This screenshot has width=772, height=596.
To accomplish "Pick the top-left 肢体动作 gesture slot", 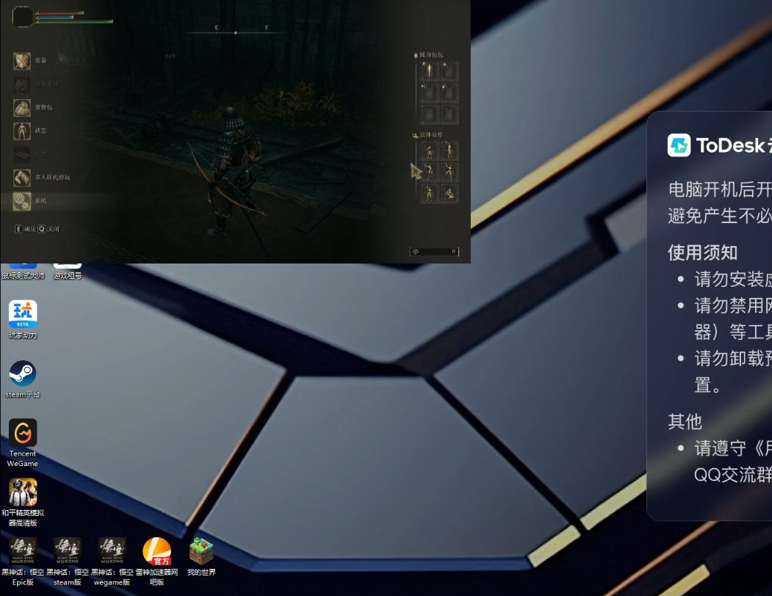I will pyautogui.click(x=429, y=150).
